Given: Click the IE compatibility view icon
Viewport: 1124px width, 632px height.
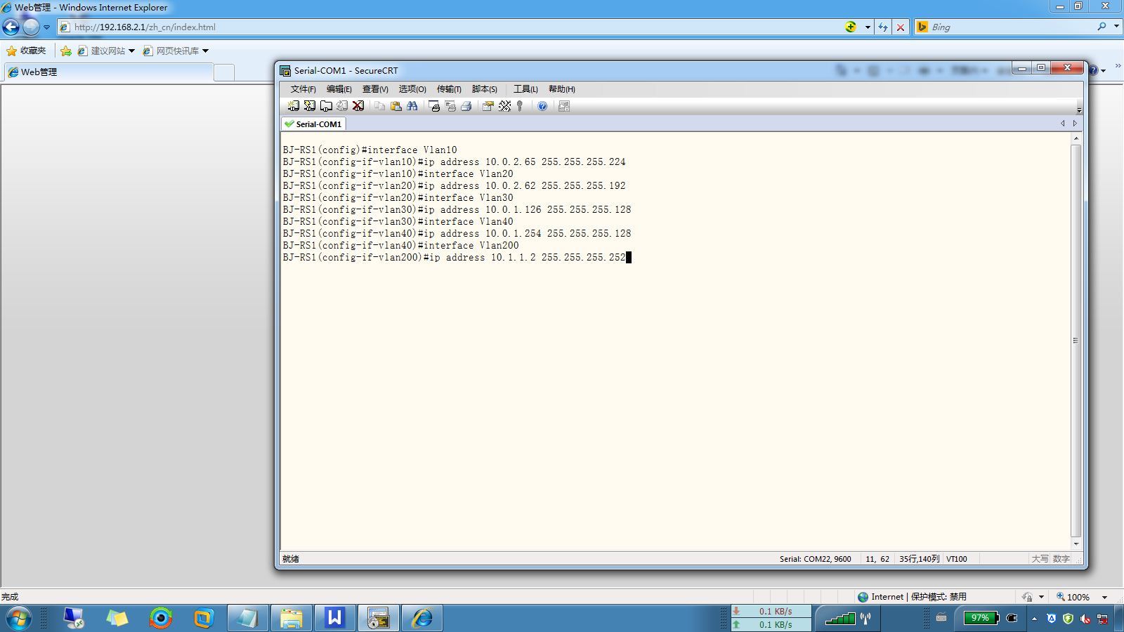Looking at the screenshot, I should [x=851, y=27].
